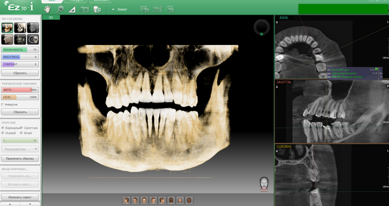Choose the skull-with-gear VR coloring preset

coord(33,40)
